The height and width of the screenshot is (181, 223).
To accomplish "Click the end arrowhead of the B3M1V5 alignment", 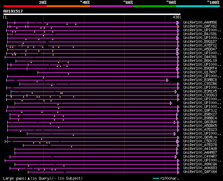I will [x=176, y=92].
